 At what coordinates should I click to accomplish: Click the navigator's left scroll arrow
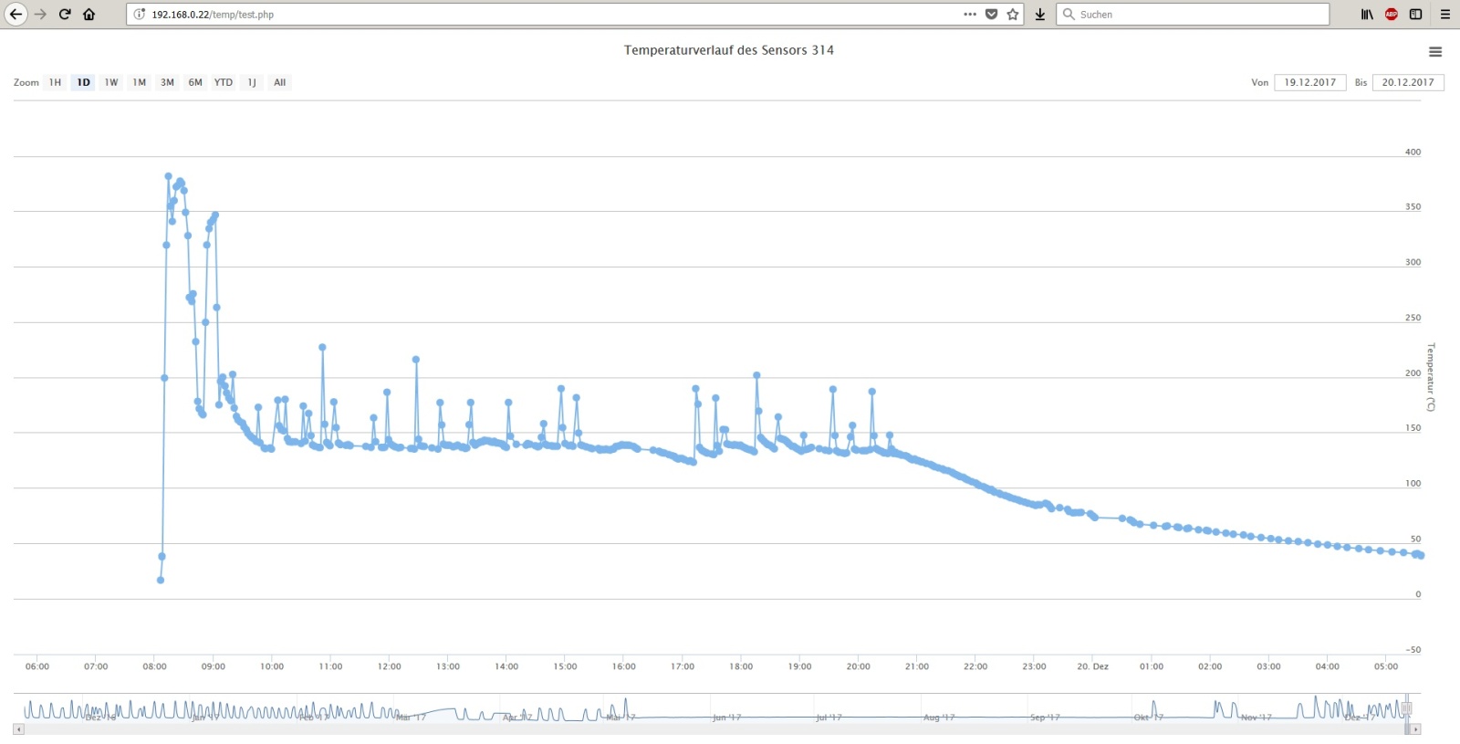tap(18, 729)
